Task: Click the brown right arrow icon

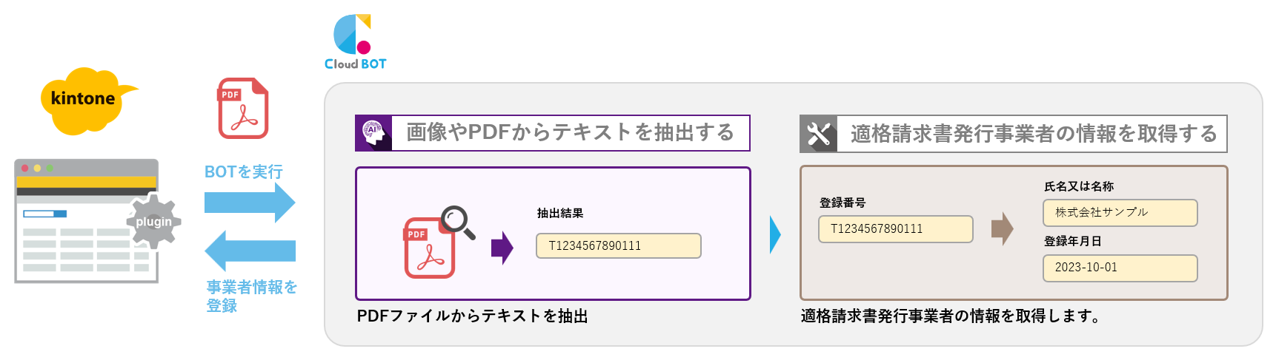Action: coord(1002,229)
